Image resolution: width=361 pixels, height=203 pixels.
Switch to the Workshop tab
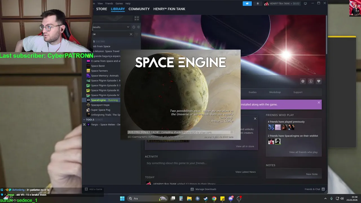click(x=275, y=92)
